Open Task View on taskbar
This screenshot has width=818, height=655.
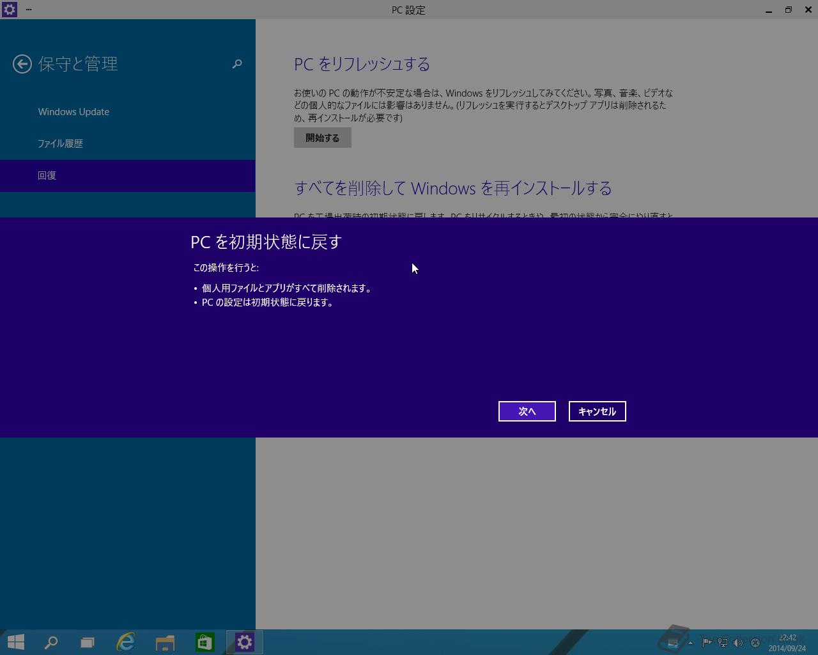click(x=88, y=642)
